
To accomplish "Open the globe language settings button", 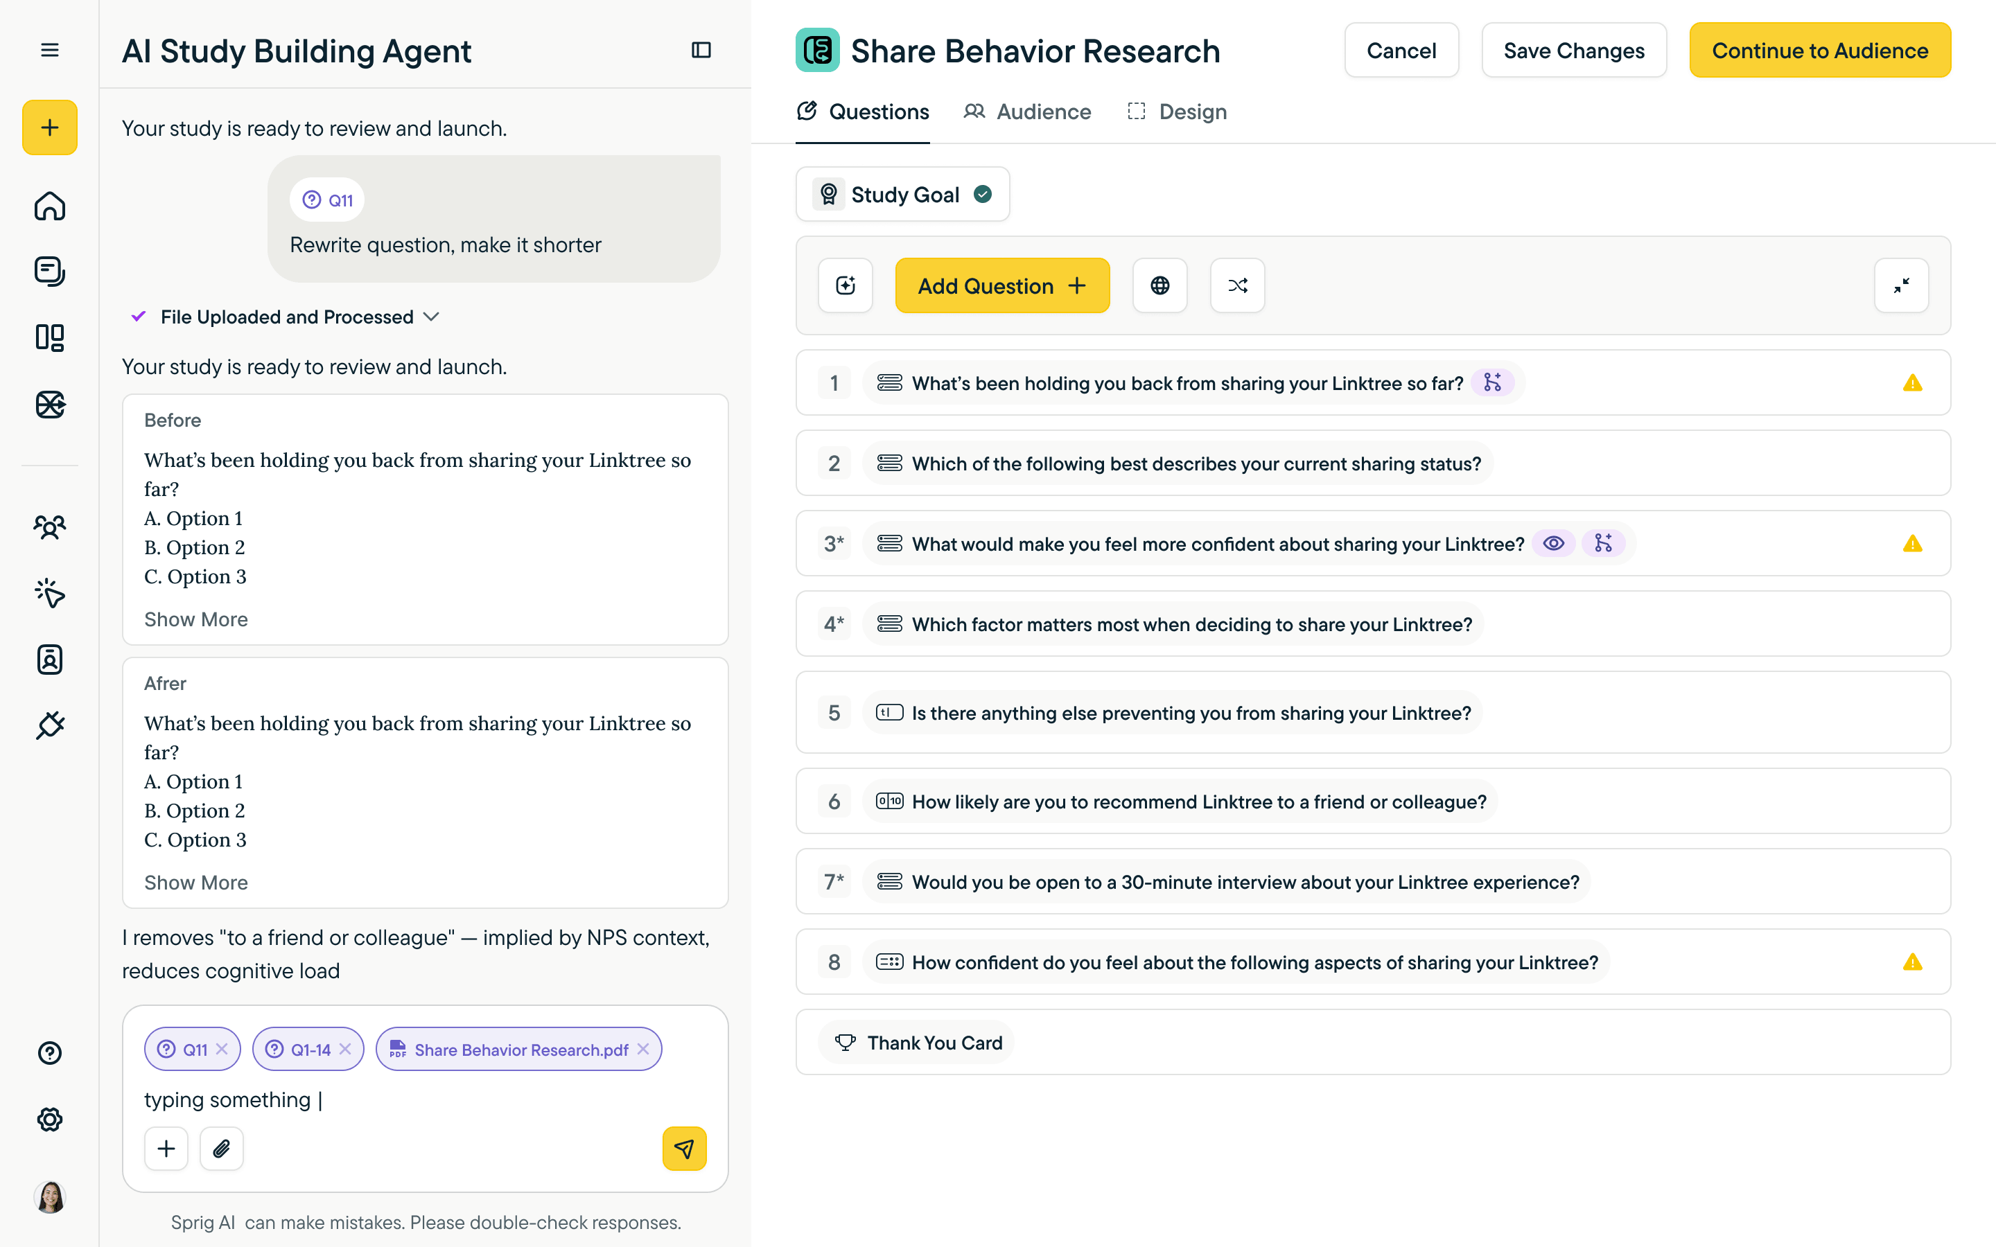I will coord(1159,285).
